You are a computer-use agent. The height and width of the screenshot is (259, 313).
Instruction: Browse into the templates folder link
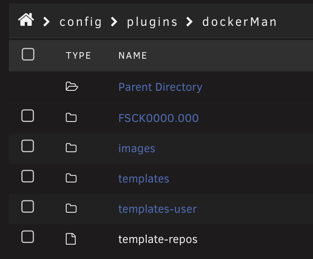(144, 178)
